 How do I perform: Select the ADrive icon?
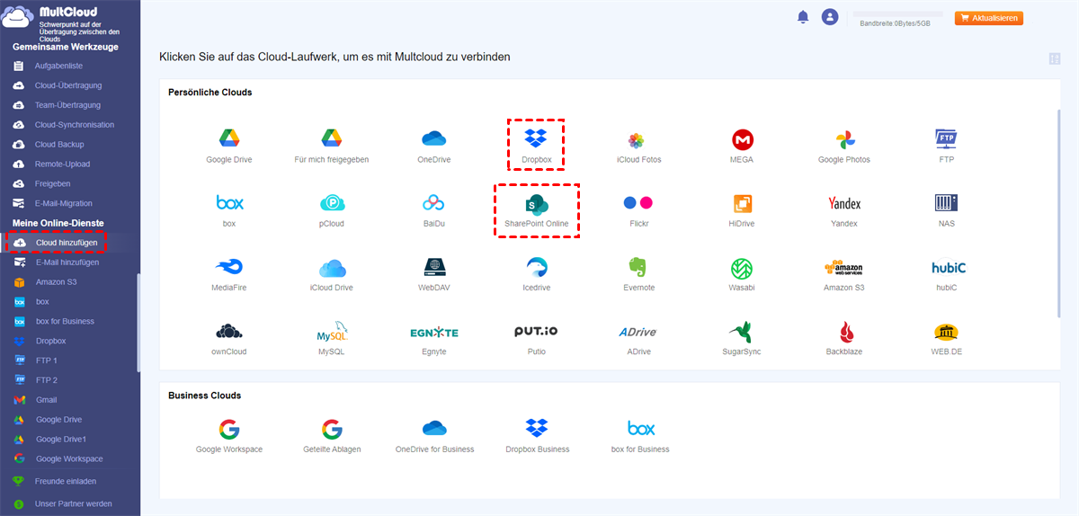click(x=639, y=332)
